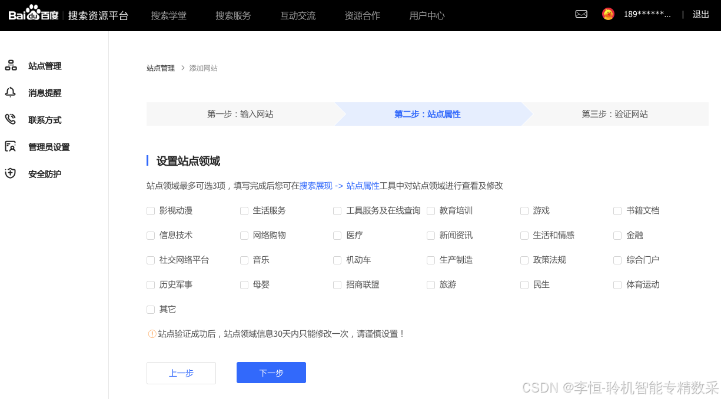Click the 上一步 button

point(181,373)
